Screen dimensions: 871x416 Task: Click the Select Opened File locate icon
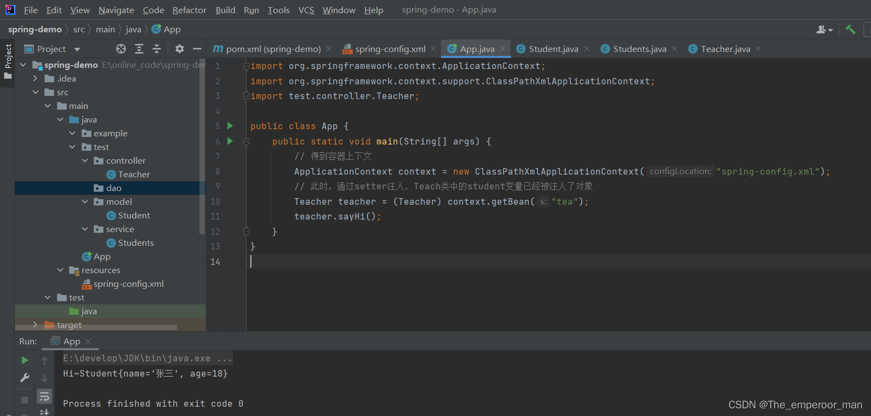click(x=121, y=49)
